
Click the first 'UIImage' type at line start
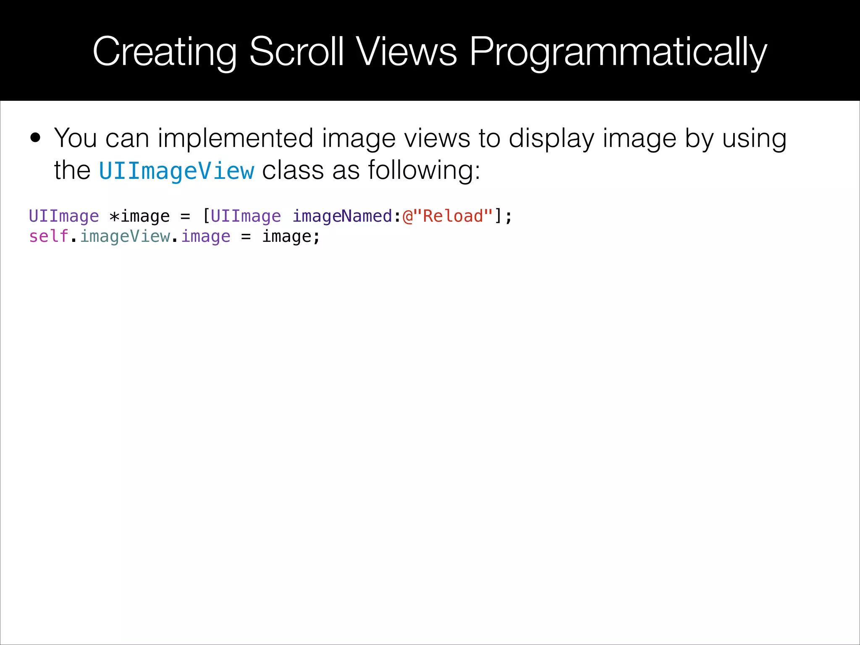pyautogui.click(x=64, y=217)
